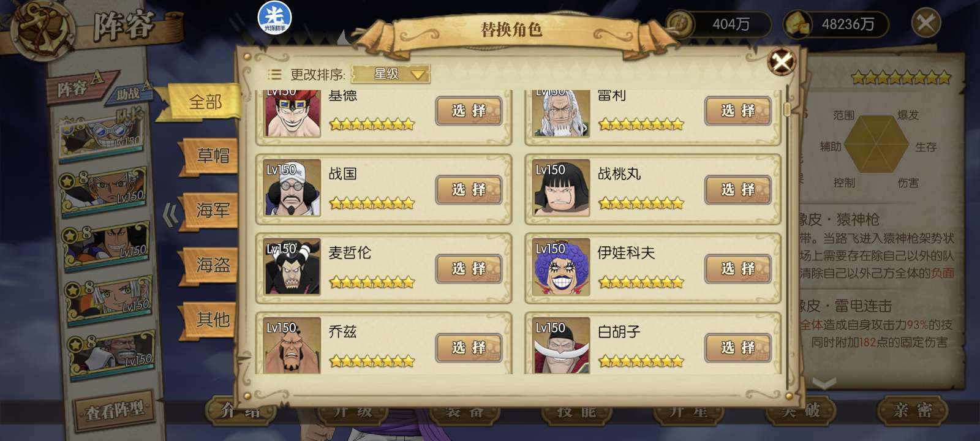Switch to the 海军 filter tab
This screenshot has width=980, height=441.
[212, 210]
